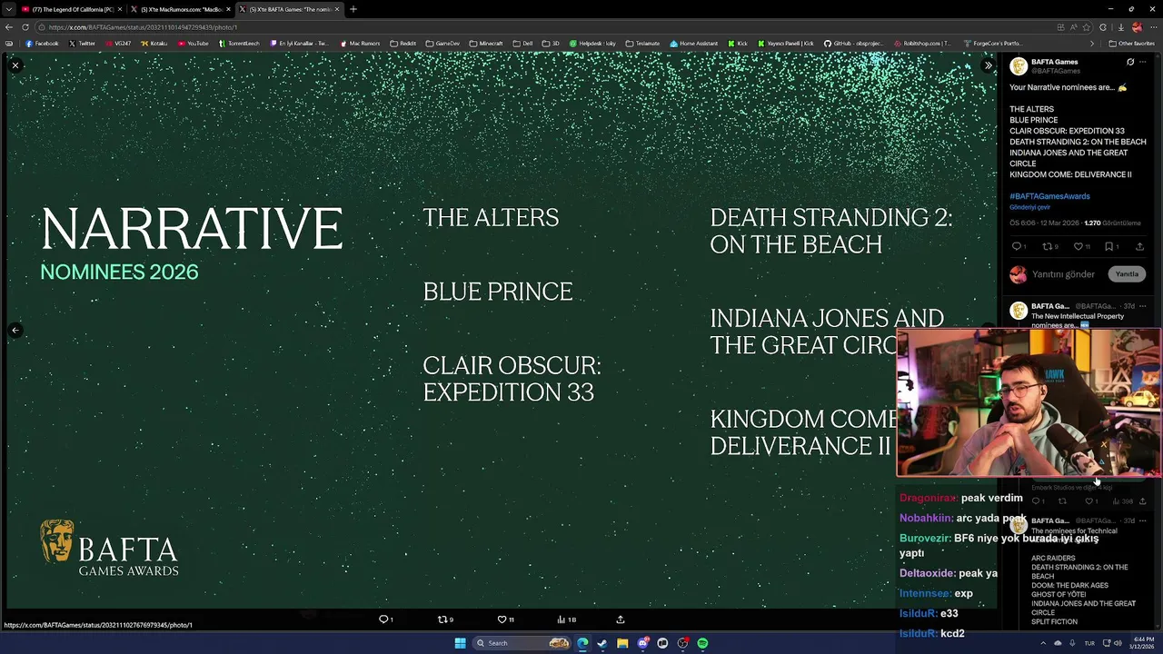Open a new browser tab
1163x654 pixels.
point(353,9)
